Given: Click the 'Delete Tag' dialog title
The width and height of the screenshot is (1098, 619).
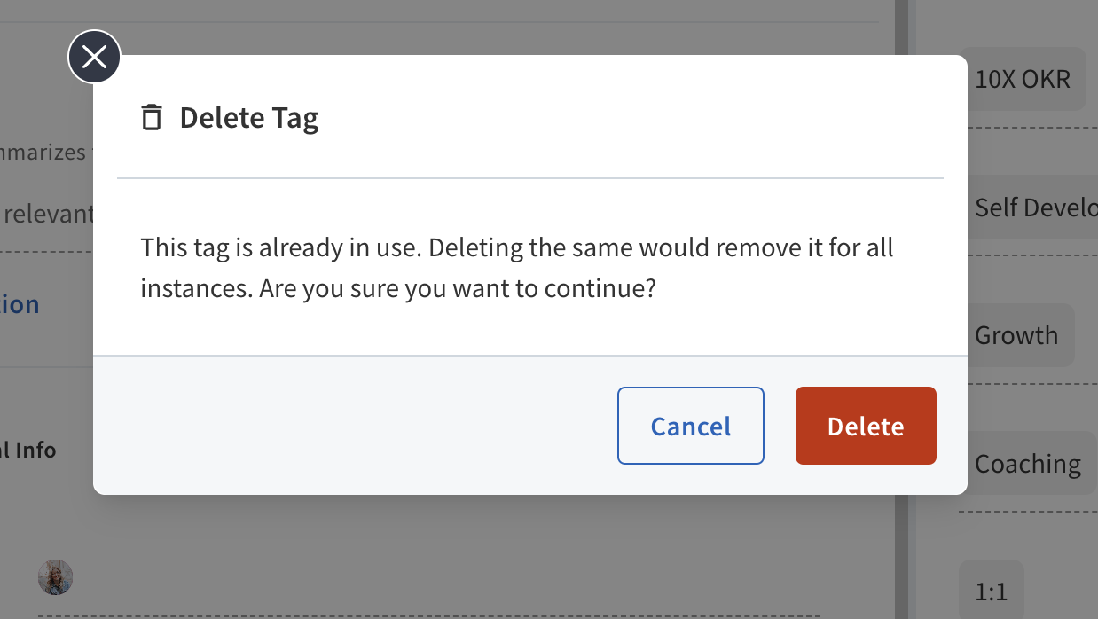Looking at the screenshot, I should (249, 118).
